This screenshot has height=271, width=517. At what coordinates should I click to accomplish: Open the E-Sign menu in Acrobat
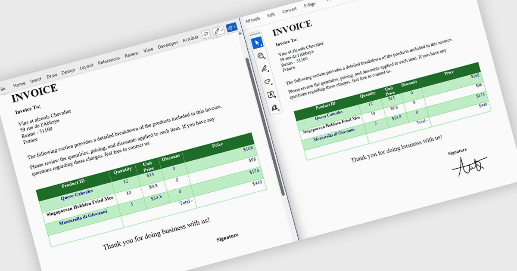click(x=310, y=5)
